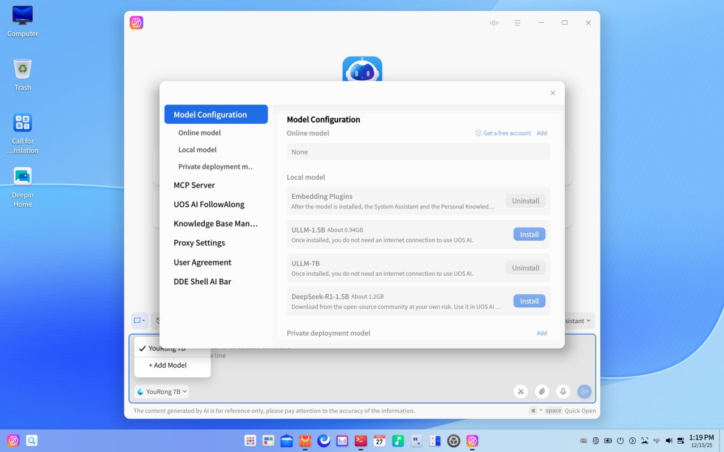Open the Terminal from dock
The width and height of the screenshot is (724, 452).
point(360,441)
